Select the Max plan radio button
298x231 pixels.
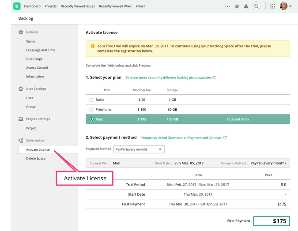[91, 119]
